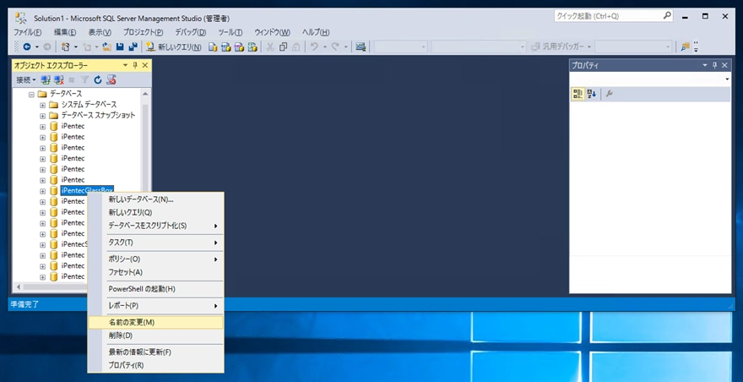Toggle alphabetical sort in プロパティ panel

[592, 94]
